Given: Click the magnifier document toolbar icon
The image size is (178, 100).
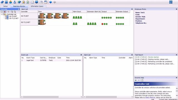Looking at the screenshot, I should click(41, 2).
